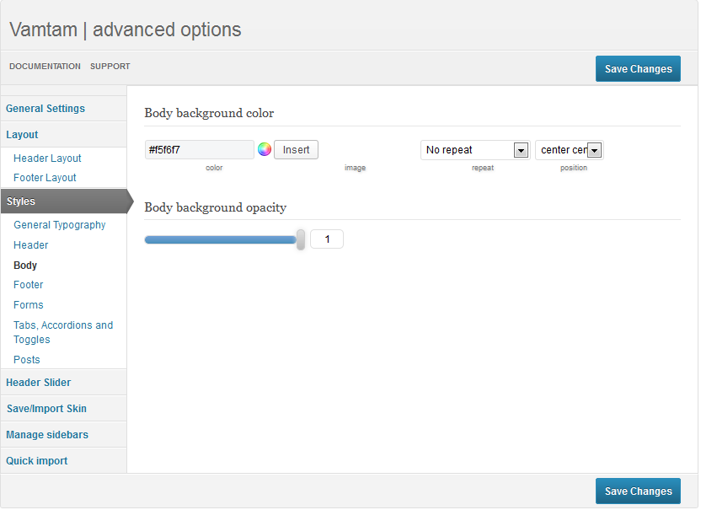Go to Footer Layout options
This screenshot has height=510, width=701.
point(45,178)
